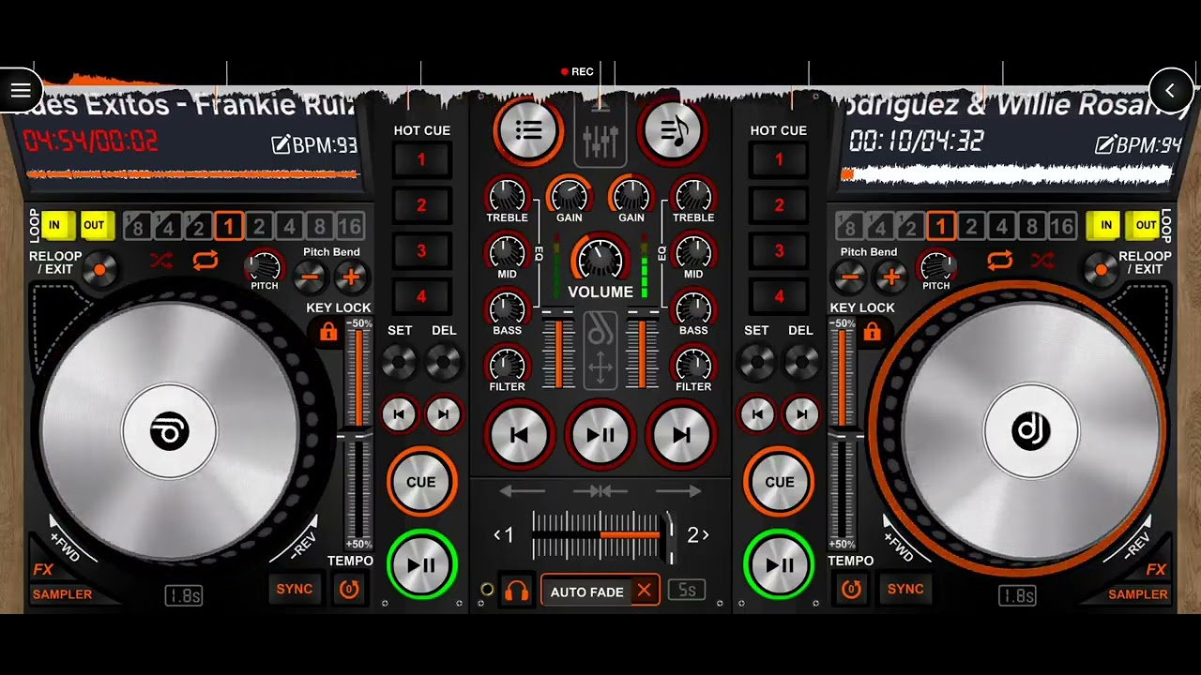Image resolution: width=1201 pixels, height=675 pixels.
Task: Open the music playlist note button
Action: pos(673,130)
